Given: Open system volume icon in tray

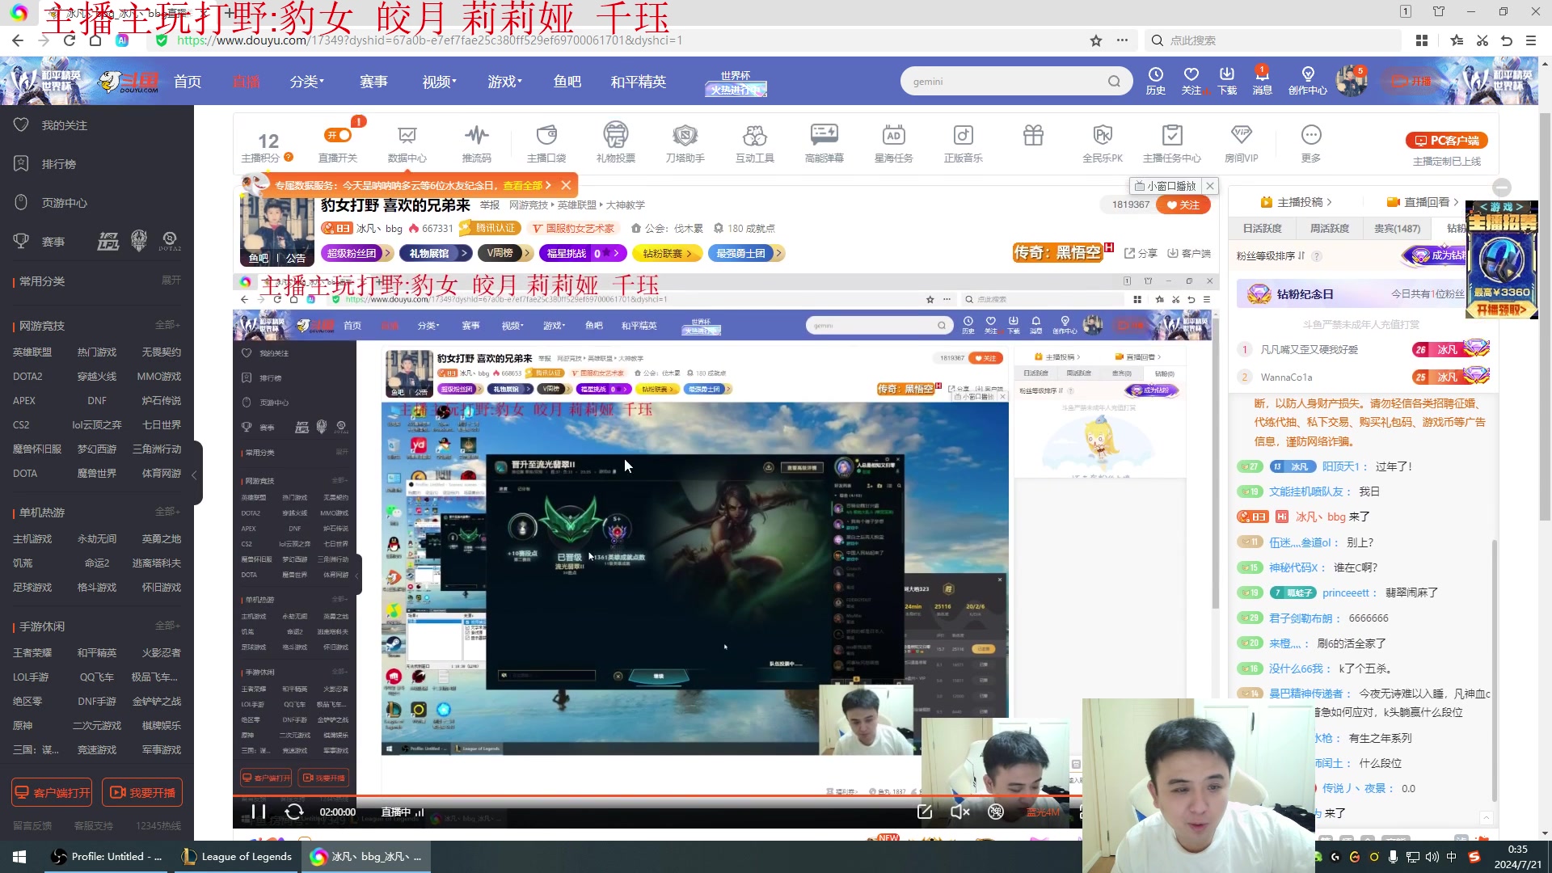Looking at the screenshot, I should tap(1432, 857).
